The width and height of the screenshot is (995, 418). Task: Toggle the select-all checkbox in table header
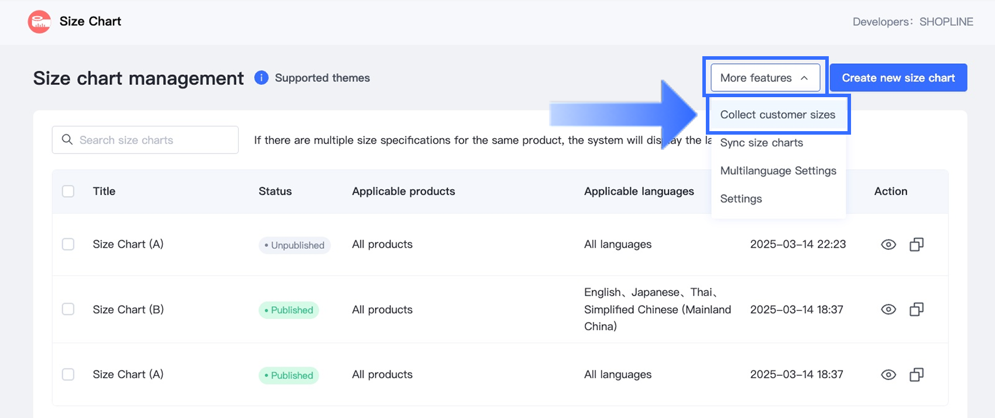click(x=68, y=191)
